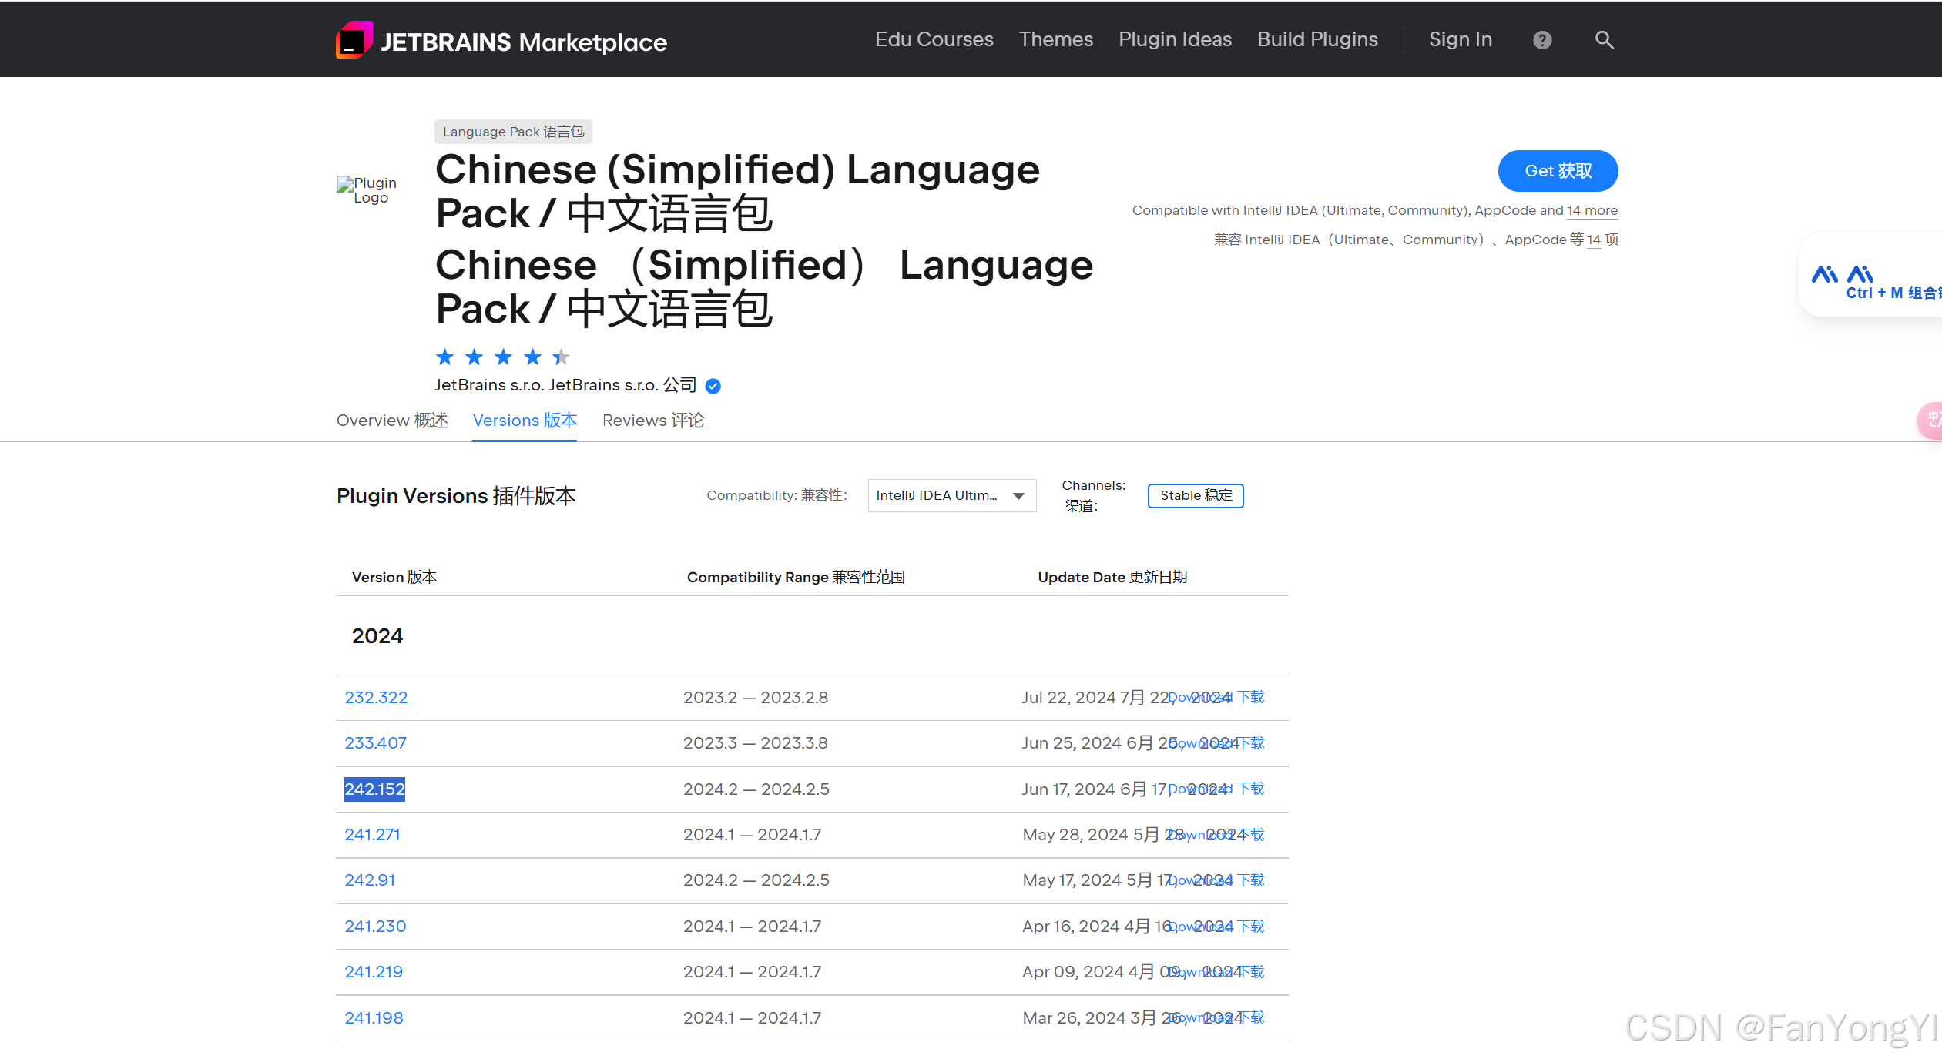Click the Get plugin button
The height and width of the screenshot is (1059, 1942).
click(x=1557, y=171)
